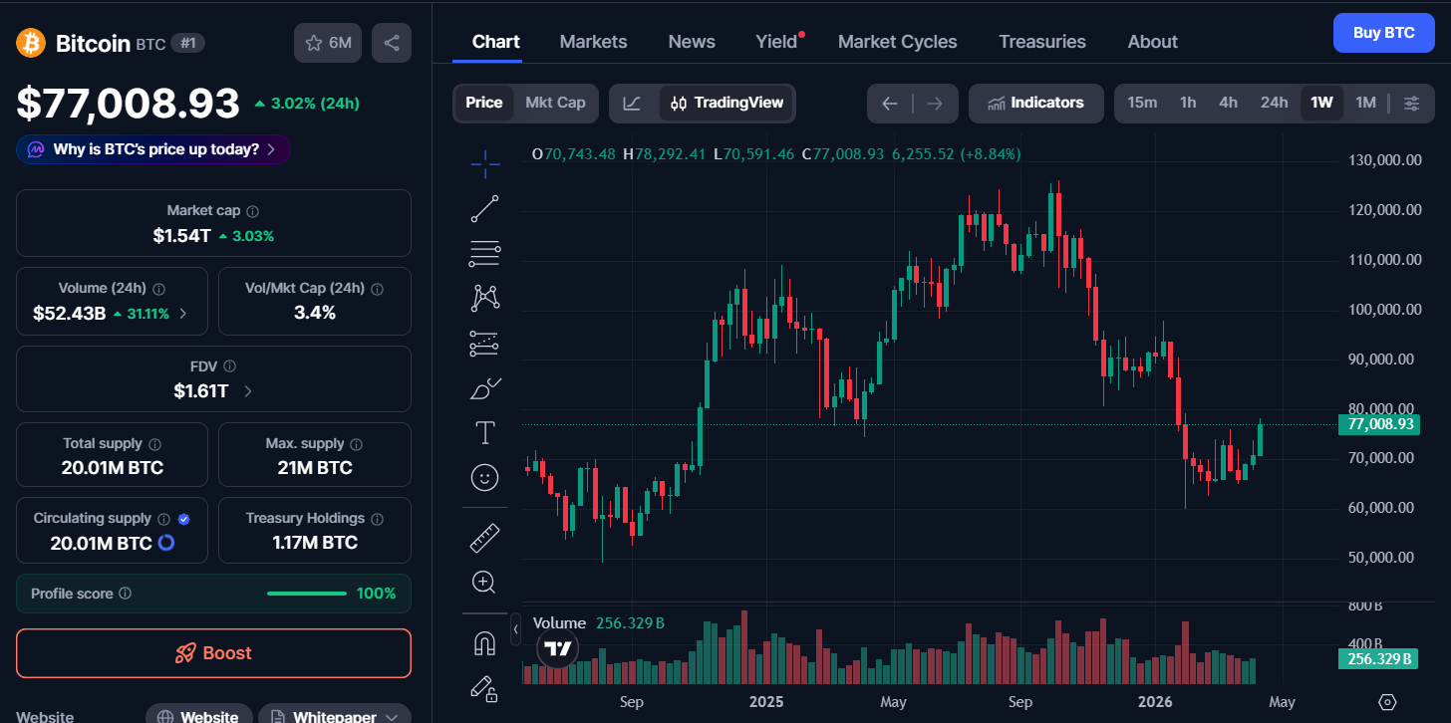This screenshot has height=723, width=1451.
Task: Open the emoji icons tool
Action: tap(485, 478)
